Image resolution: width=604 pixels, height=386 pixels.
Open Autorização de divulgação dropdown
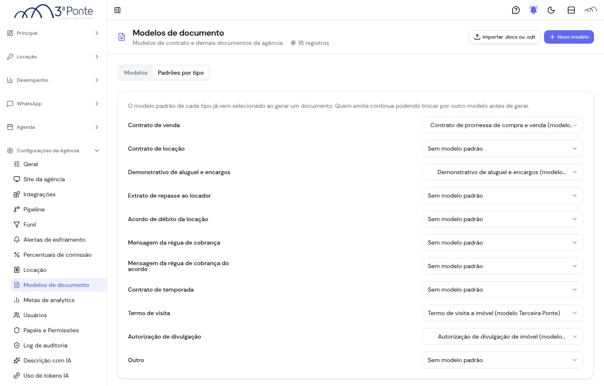502,336
